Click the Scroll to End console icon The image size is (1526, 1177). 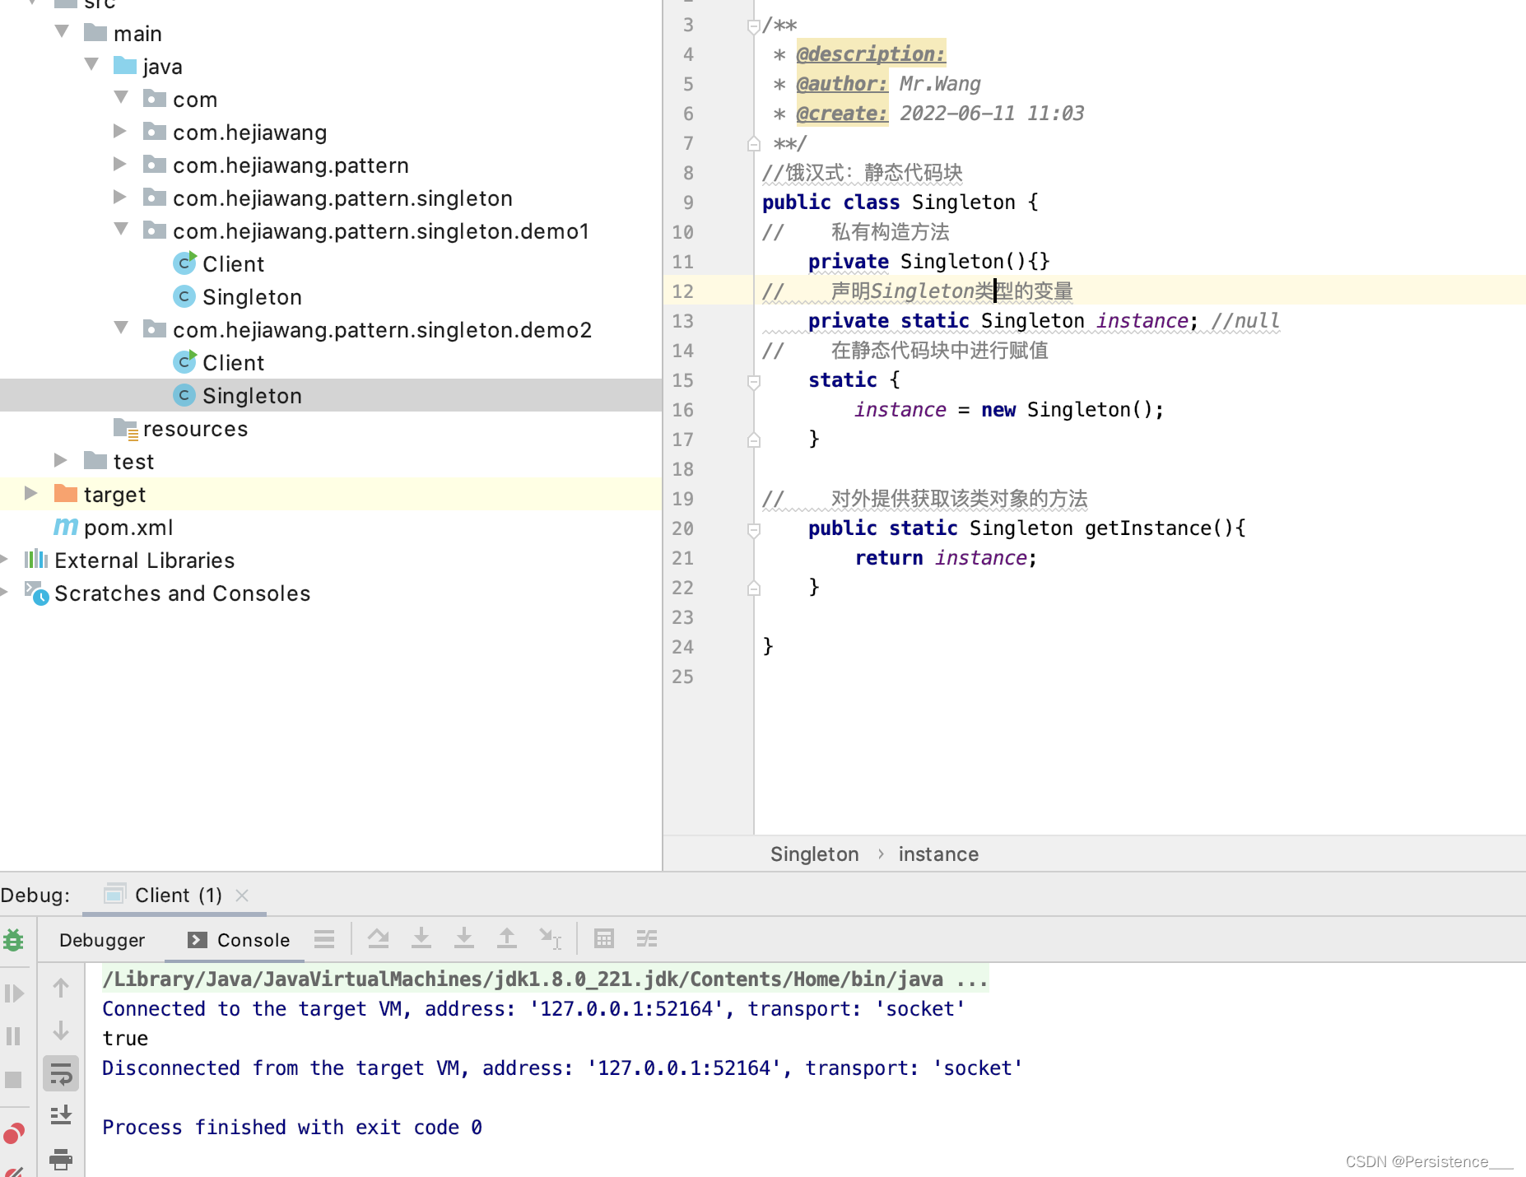coord(61,1116)
